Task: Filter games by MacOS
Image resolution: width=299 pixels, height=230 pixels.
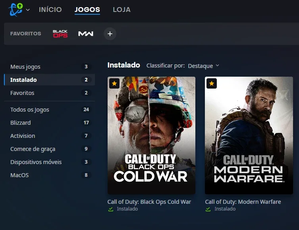Action: click(49, 175)
